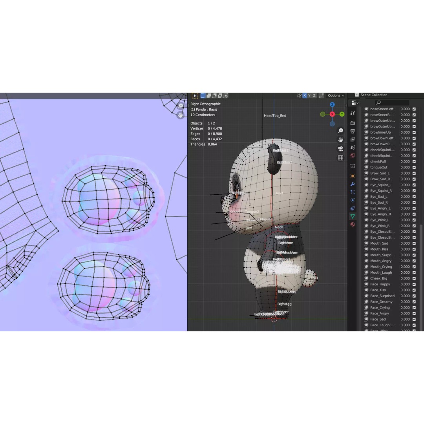Click the blue Z axis gizmo ball
This screenshot has width=424, height=424.
point(332,105)
